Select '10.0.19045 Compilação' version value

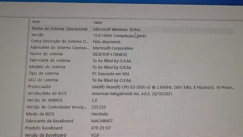114,35
